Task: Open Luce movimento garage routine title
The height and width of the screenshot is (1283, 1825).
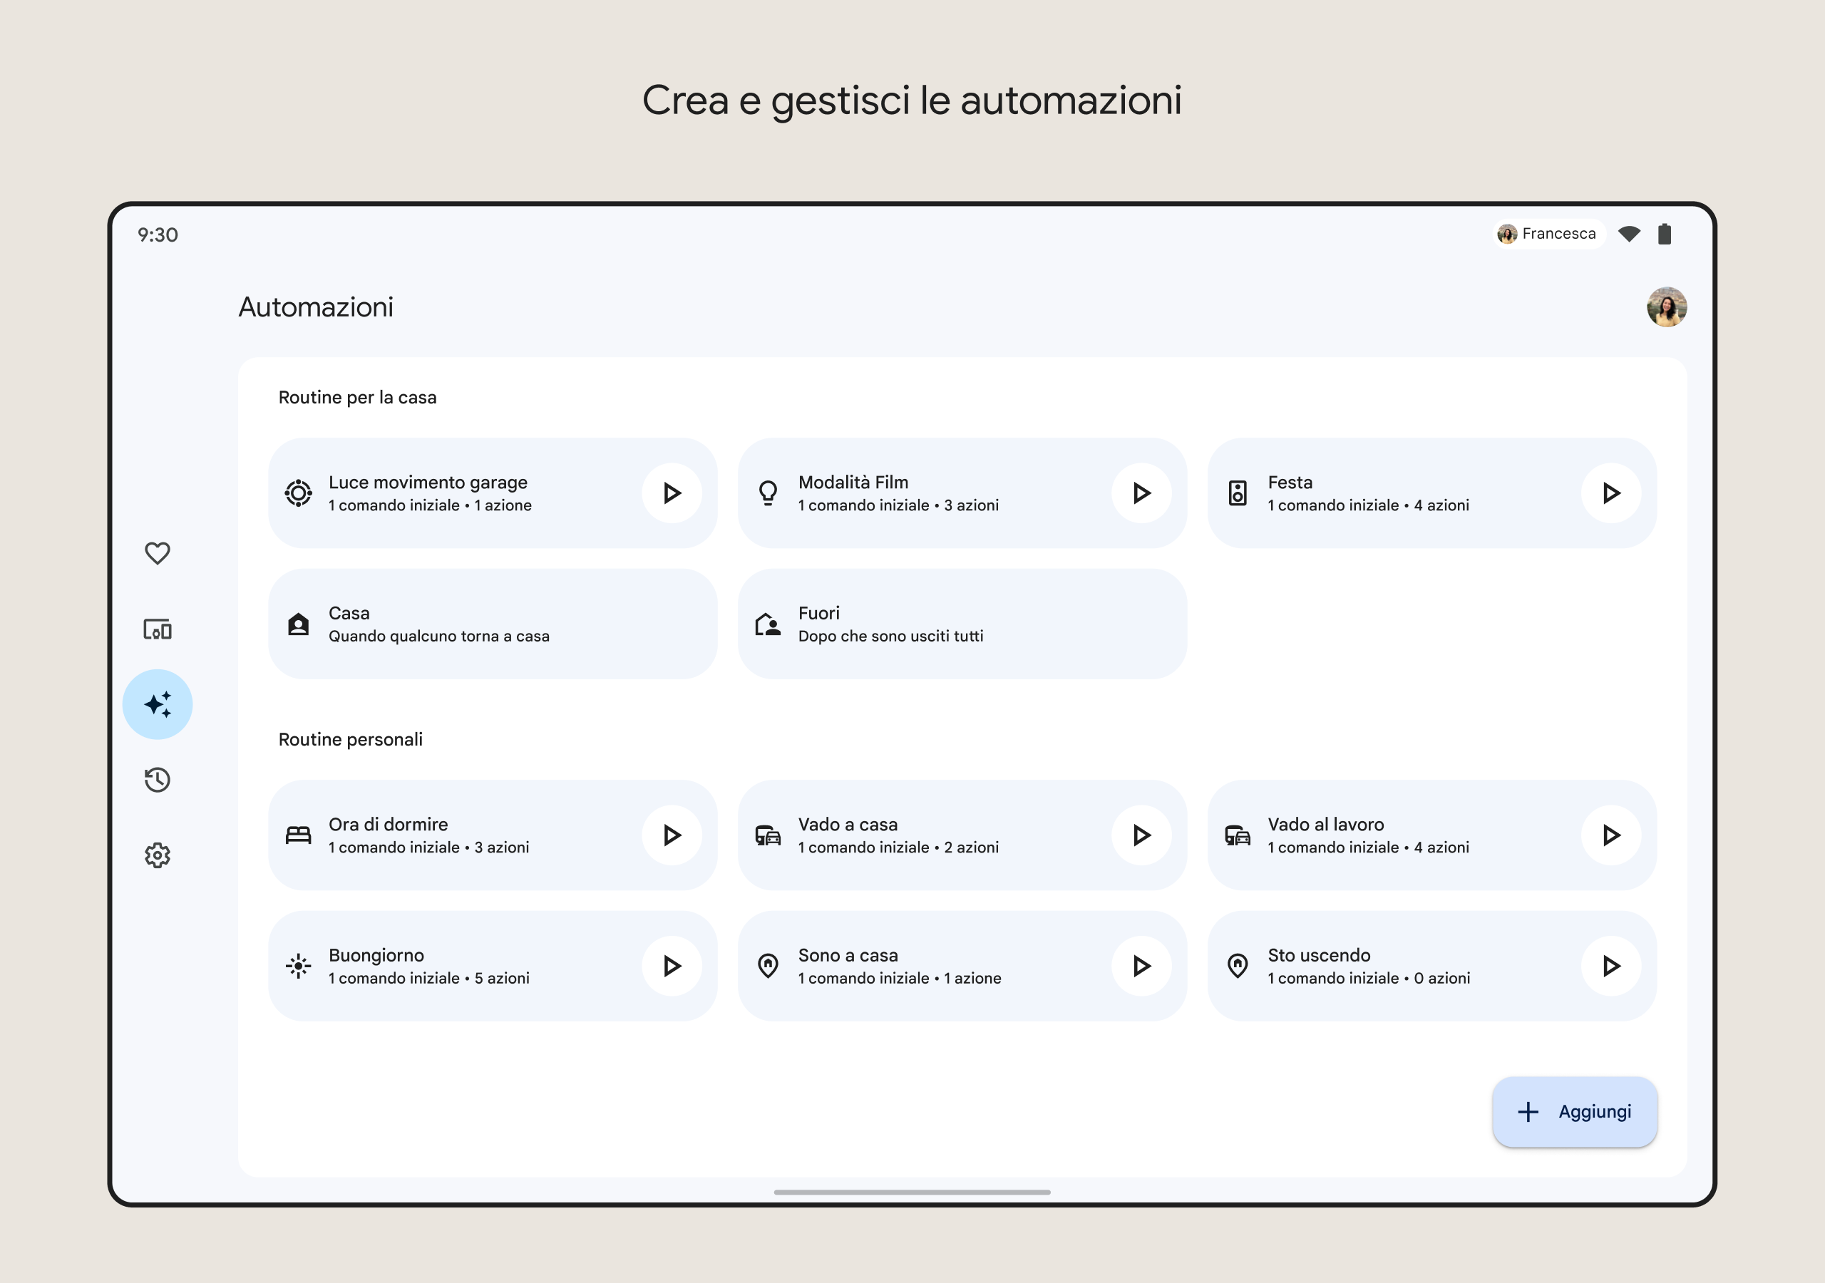Action: tap(428, 483)
